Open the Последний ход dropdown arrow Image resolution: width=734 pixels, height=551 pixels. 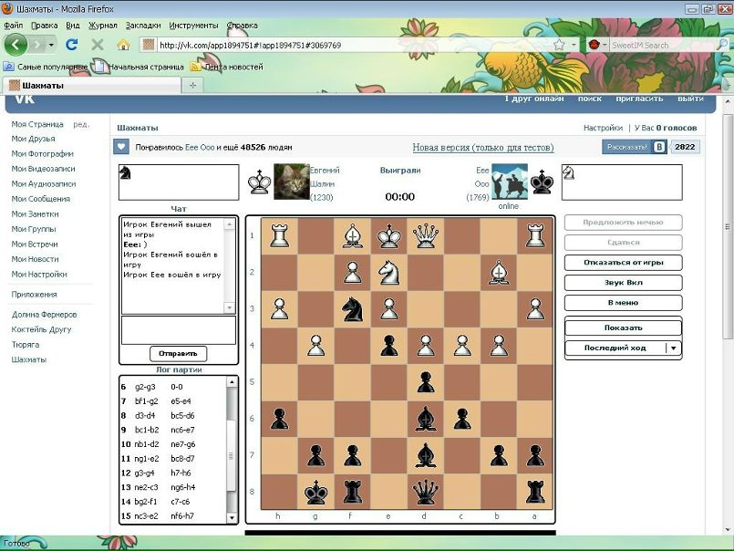point(673,348)
